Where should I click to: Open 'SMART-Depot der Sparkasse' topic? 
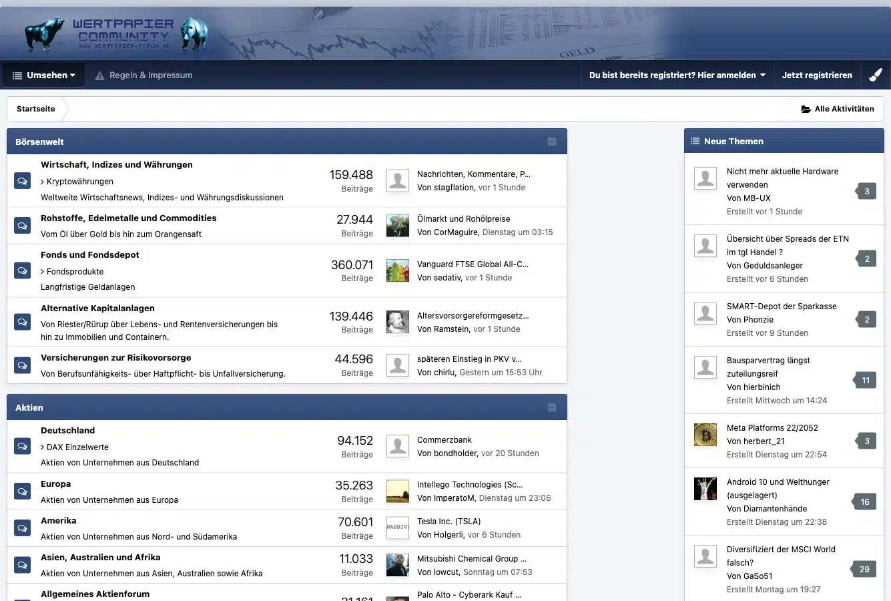click(782, 307)
